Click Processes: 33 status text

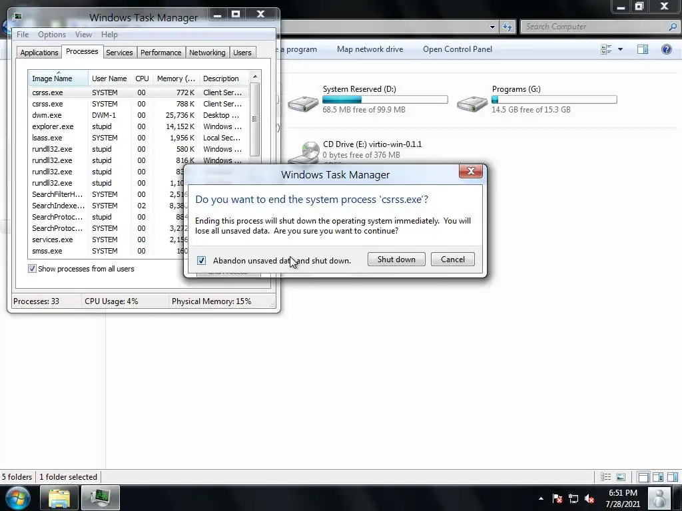pos(36,301)
